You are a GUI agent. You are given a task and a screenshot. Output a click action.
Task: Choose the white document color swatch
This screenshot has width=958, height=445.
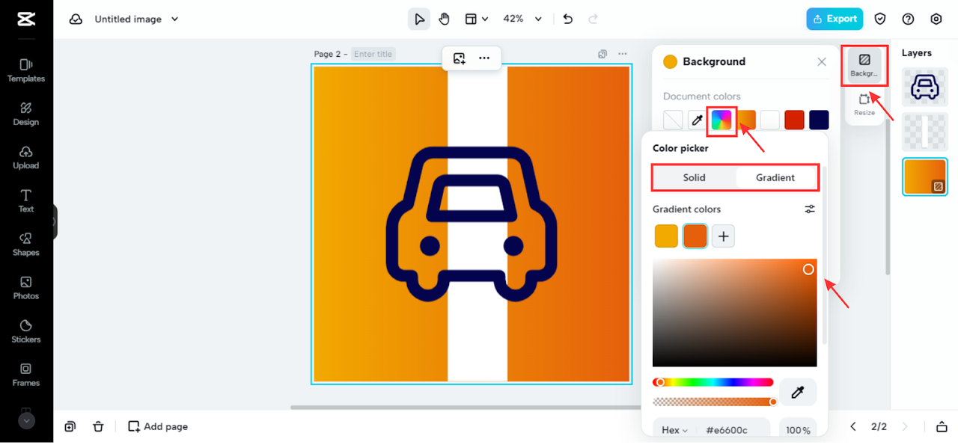770,120
